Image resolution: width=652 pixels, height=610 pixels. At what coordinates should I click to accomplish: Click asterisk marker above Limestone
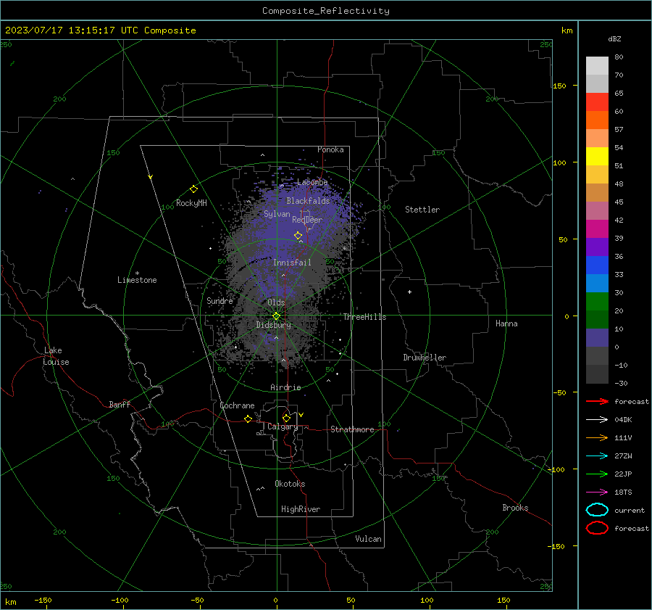(x=137, y=273)
